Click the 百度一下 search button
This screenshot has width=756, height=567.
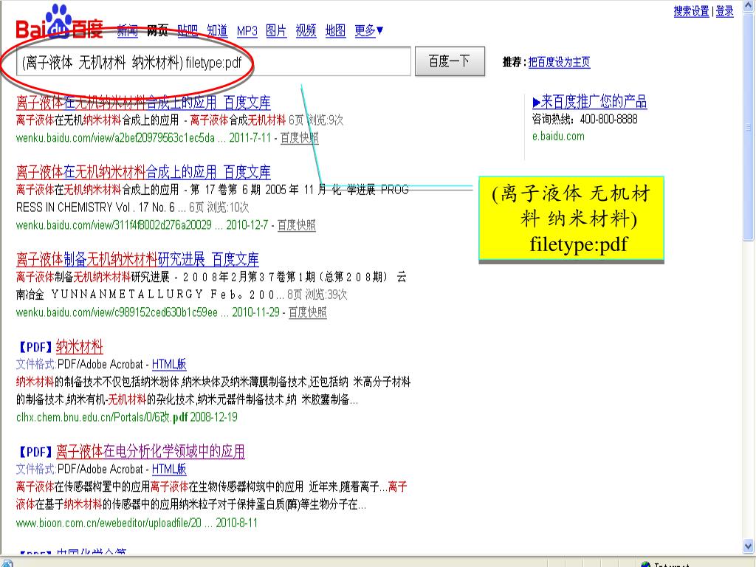pos(450,61)
